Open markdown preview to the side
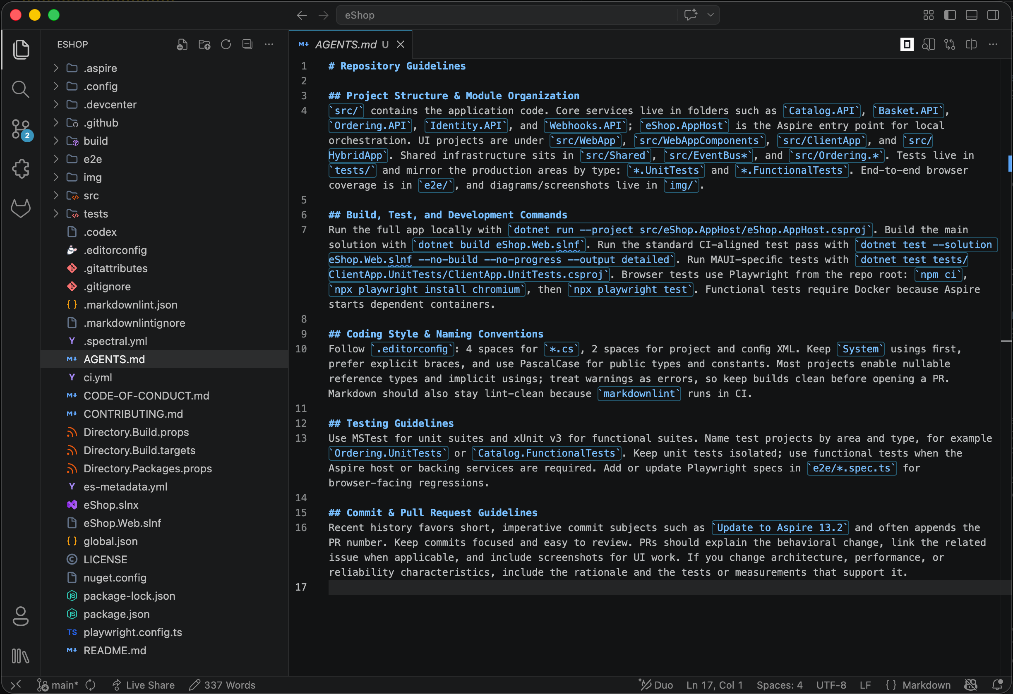1013x694 pixels. (x=929, y=44)
